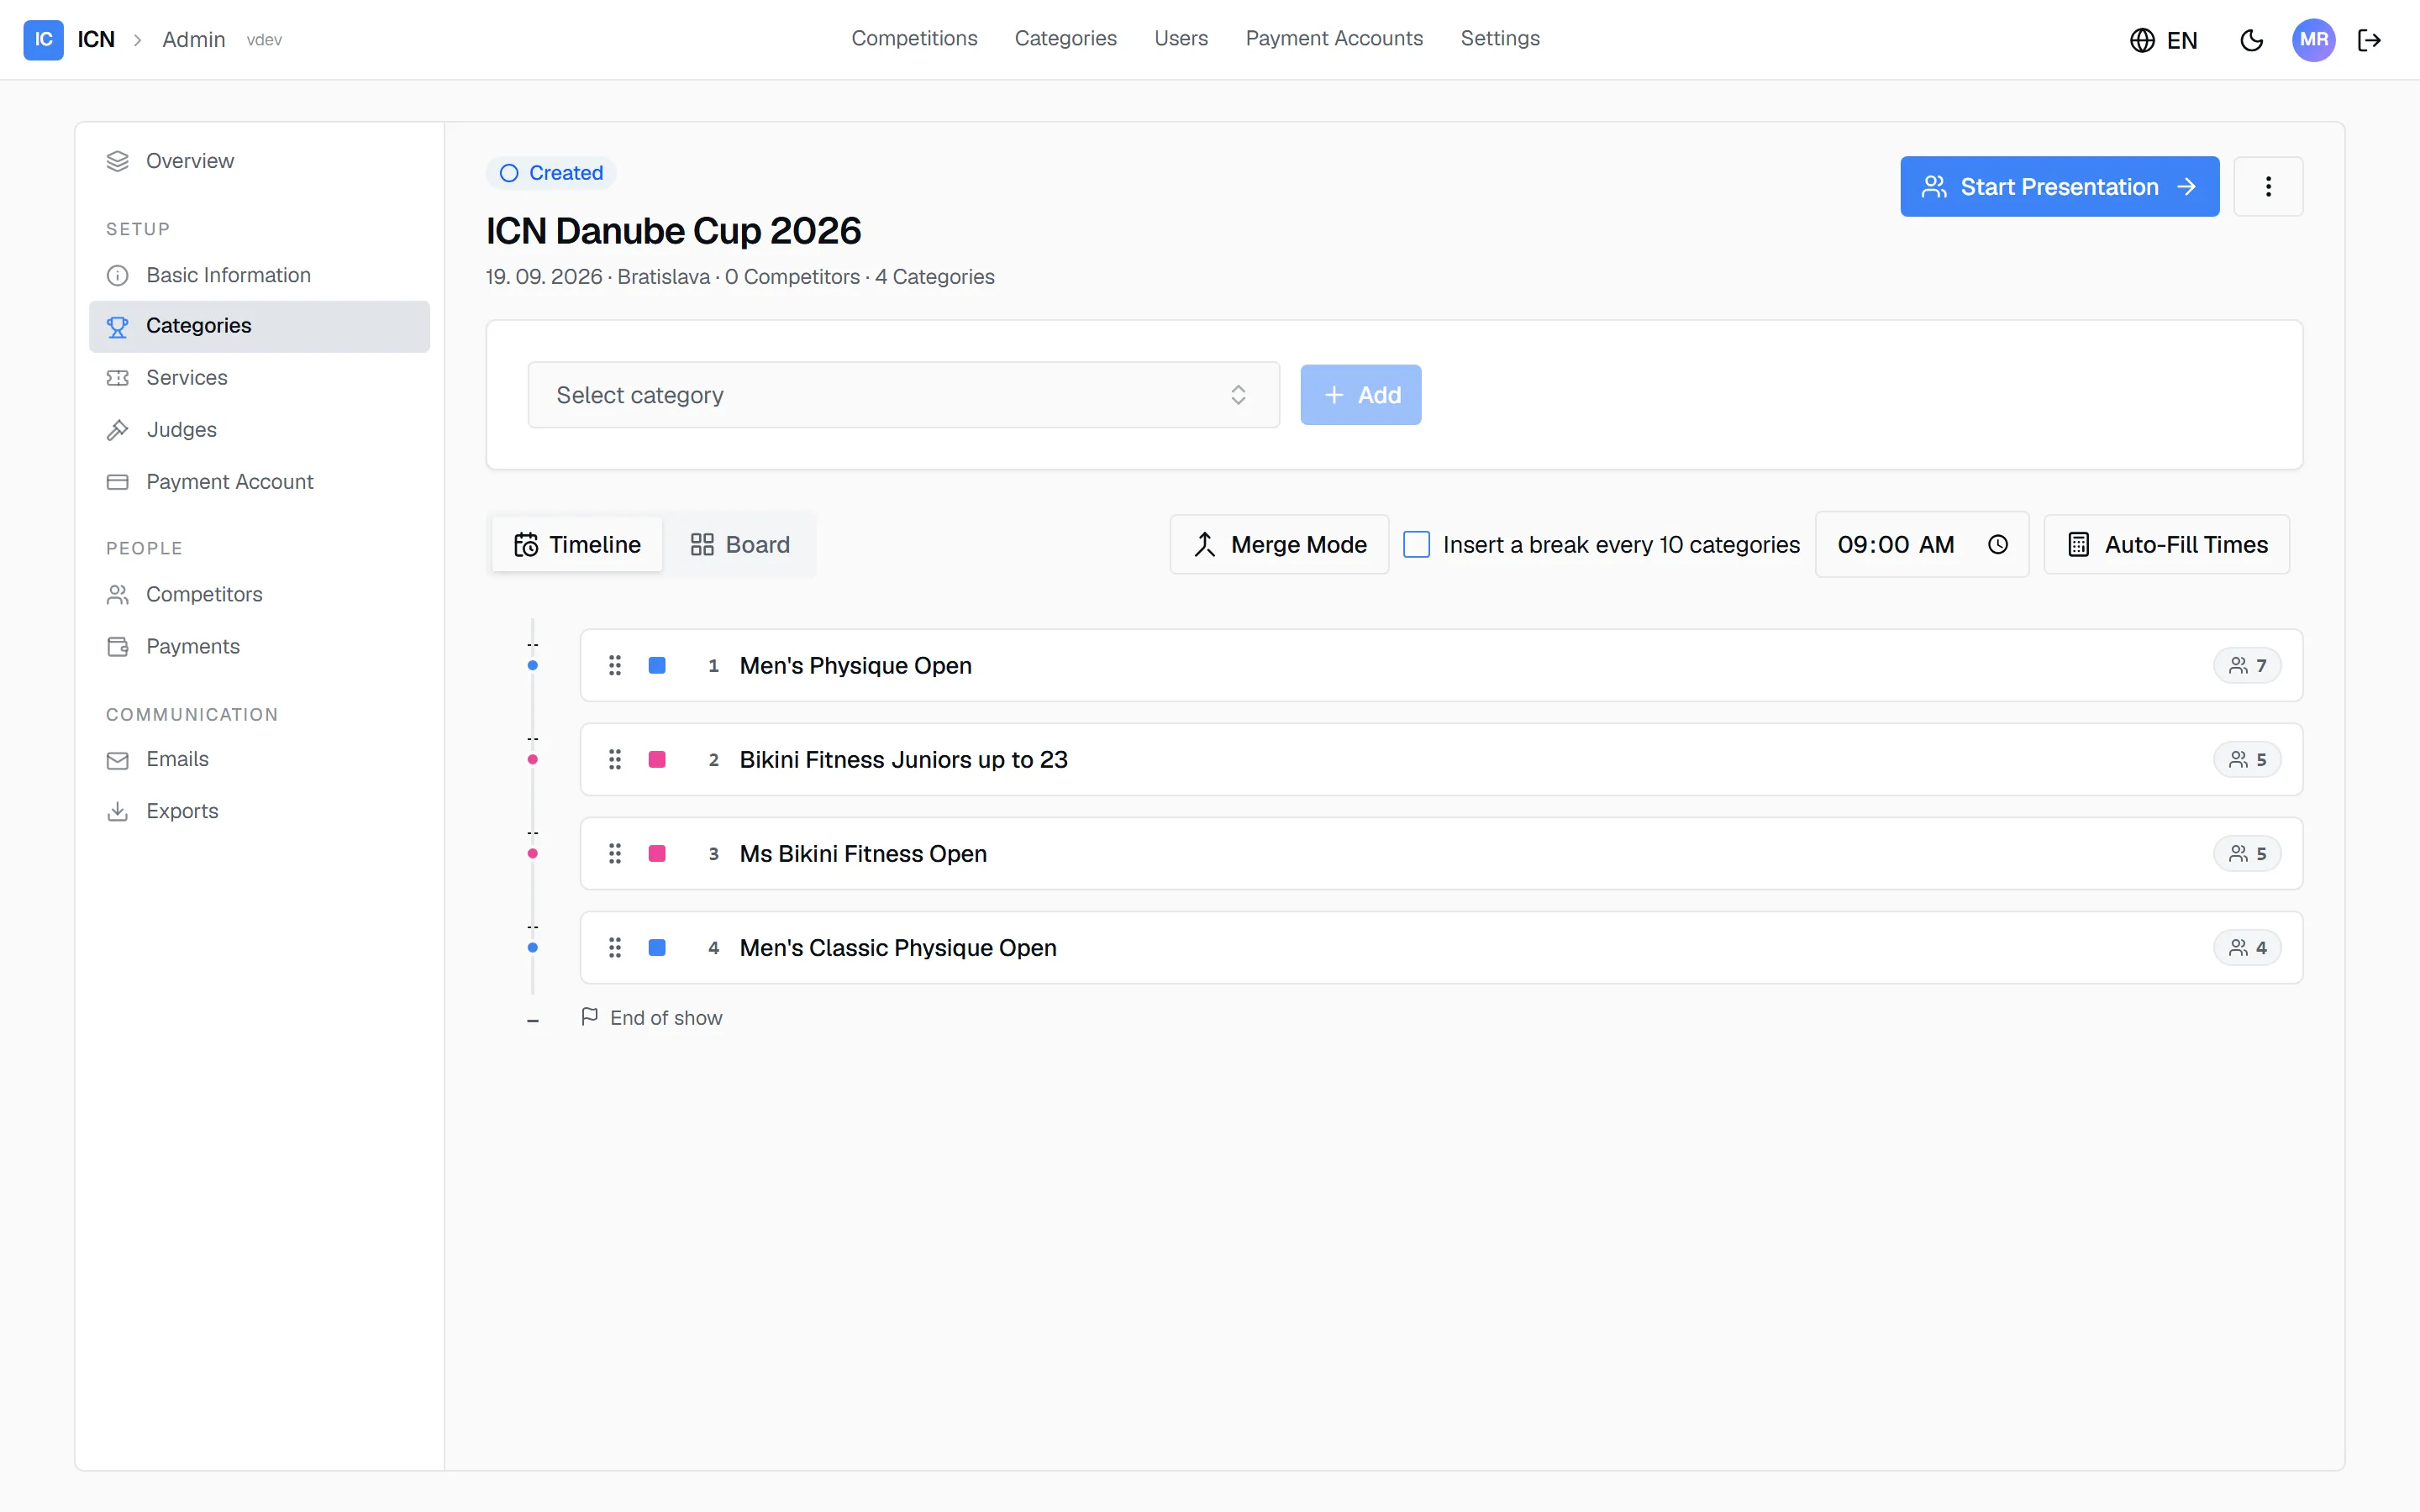Click competitor count badge on Ms Bikini Fitness Open

click(x=2247, y=853)
